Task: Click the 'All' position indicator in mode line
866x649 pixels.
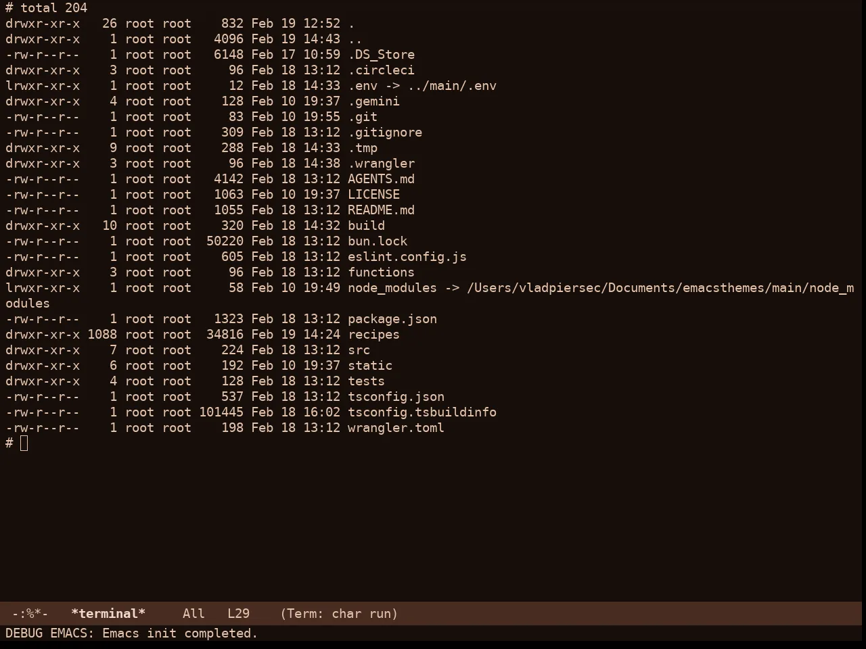Action: click(193, 614)
